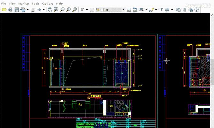Viewport: 214px width, 128px height.
Task: Expand the dimension tool dropdown arrow
Action: 146,10
